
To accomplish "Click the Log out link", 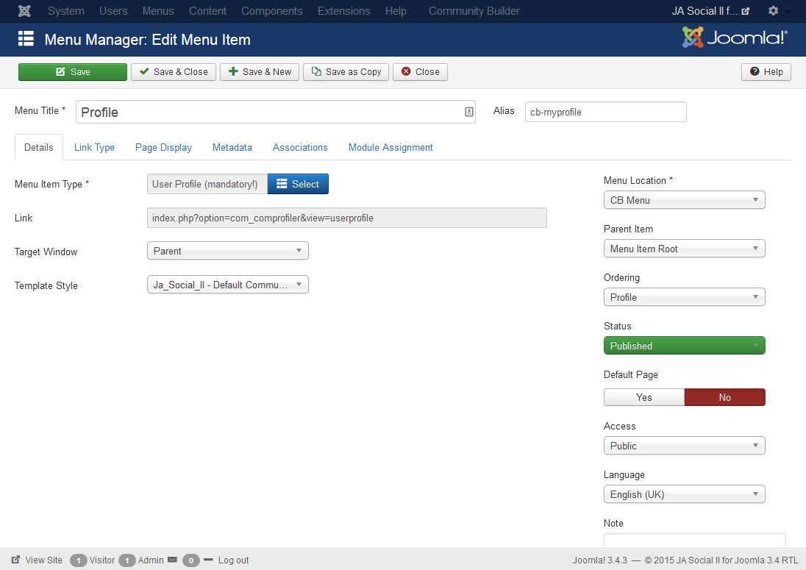I will coord(233,560).
